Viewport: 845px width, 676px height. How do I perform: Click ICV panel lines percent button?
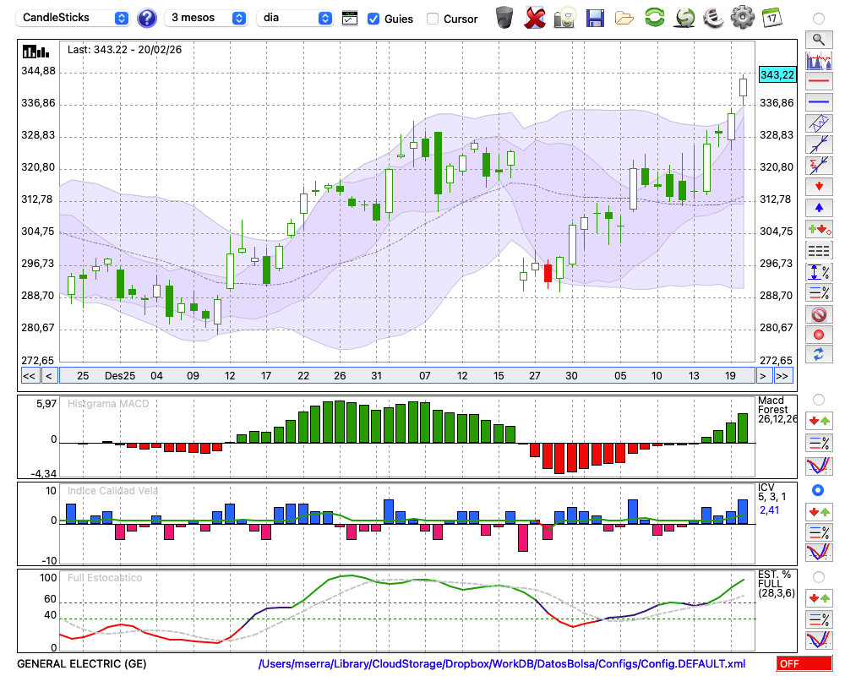[x=819, y=532]
